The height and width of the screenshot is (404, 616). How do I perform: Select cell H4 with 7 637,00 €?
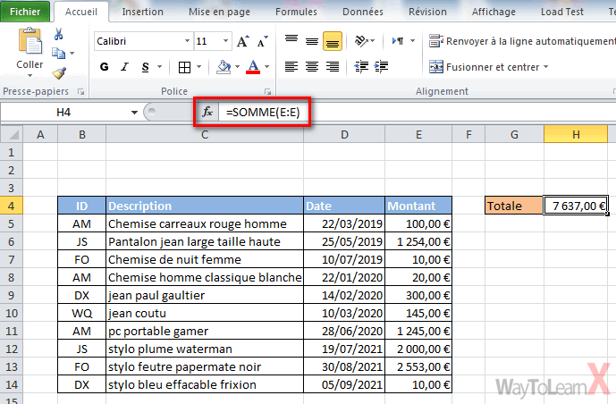coord(576,206)
